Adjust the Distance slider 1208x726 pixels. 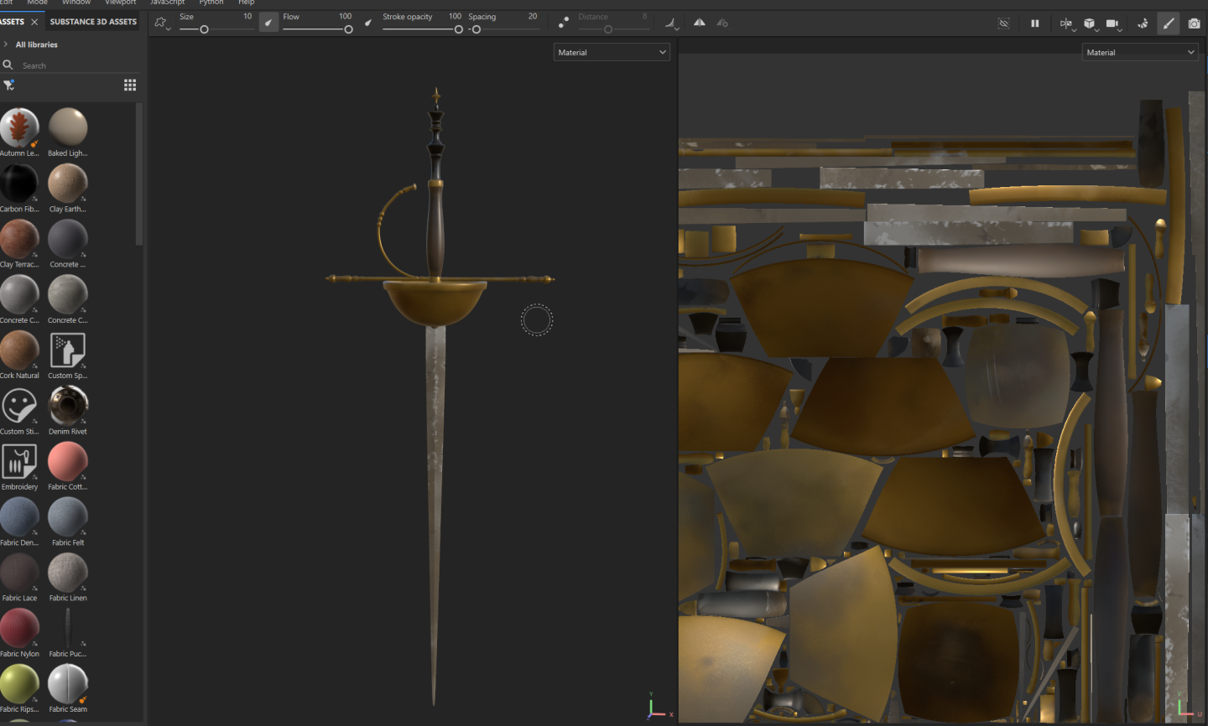pos(613,29)
